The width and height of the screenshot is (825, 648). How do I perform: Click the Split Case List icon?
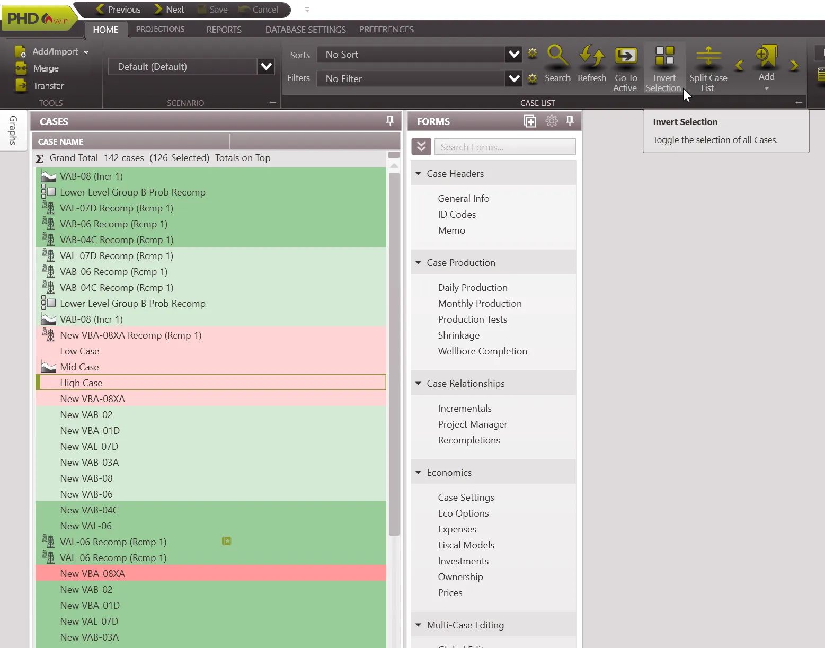(708, 56)
